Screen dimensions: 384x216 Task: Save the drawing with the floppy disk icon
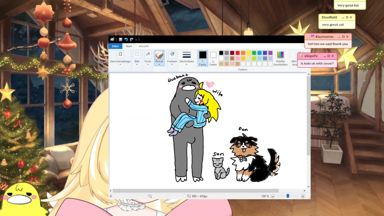pyautogui.click(x=120, y=39)
